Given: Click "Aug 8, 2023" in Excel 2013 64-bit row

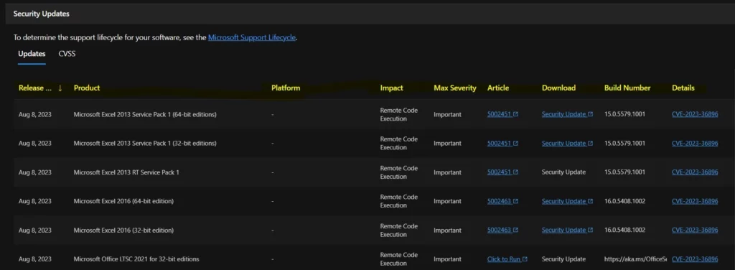Looking at the screenshot, I should (x=35, y=114).
